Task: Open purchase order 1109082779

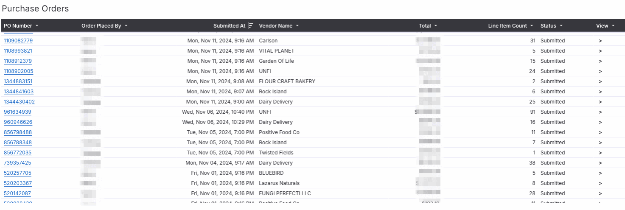Action: pyautogui.click(x=18, y=41)
